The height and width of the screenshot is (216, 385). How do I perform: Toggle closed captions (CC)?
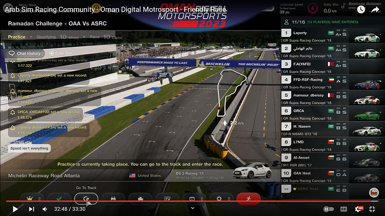coord(344,209)
